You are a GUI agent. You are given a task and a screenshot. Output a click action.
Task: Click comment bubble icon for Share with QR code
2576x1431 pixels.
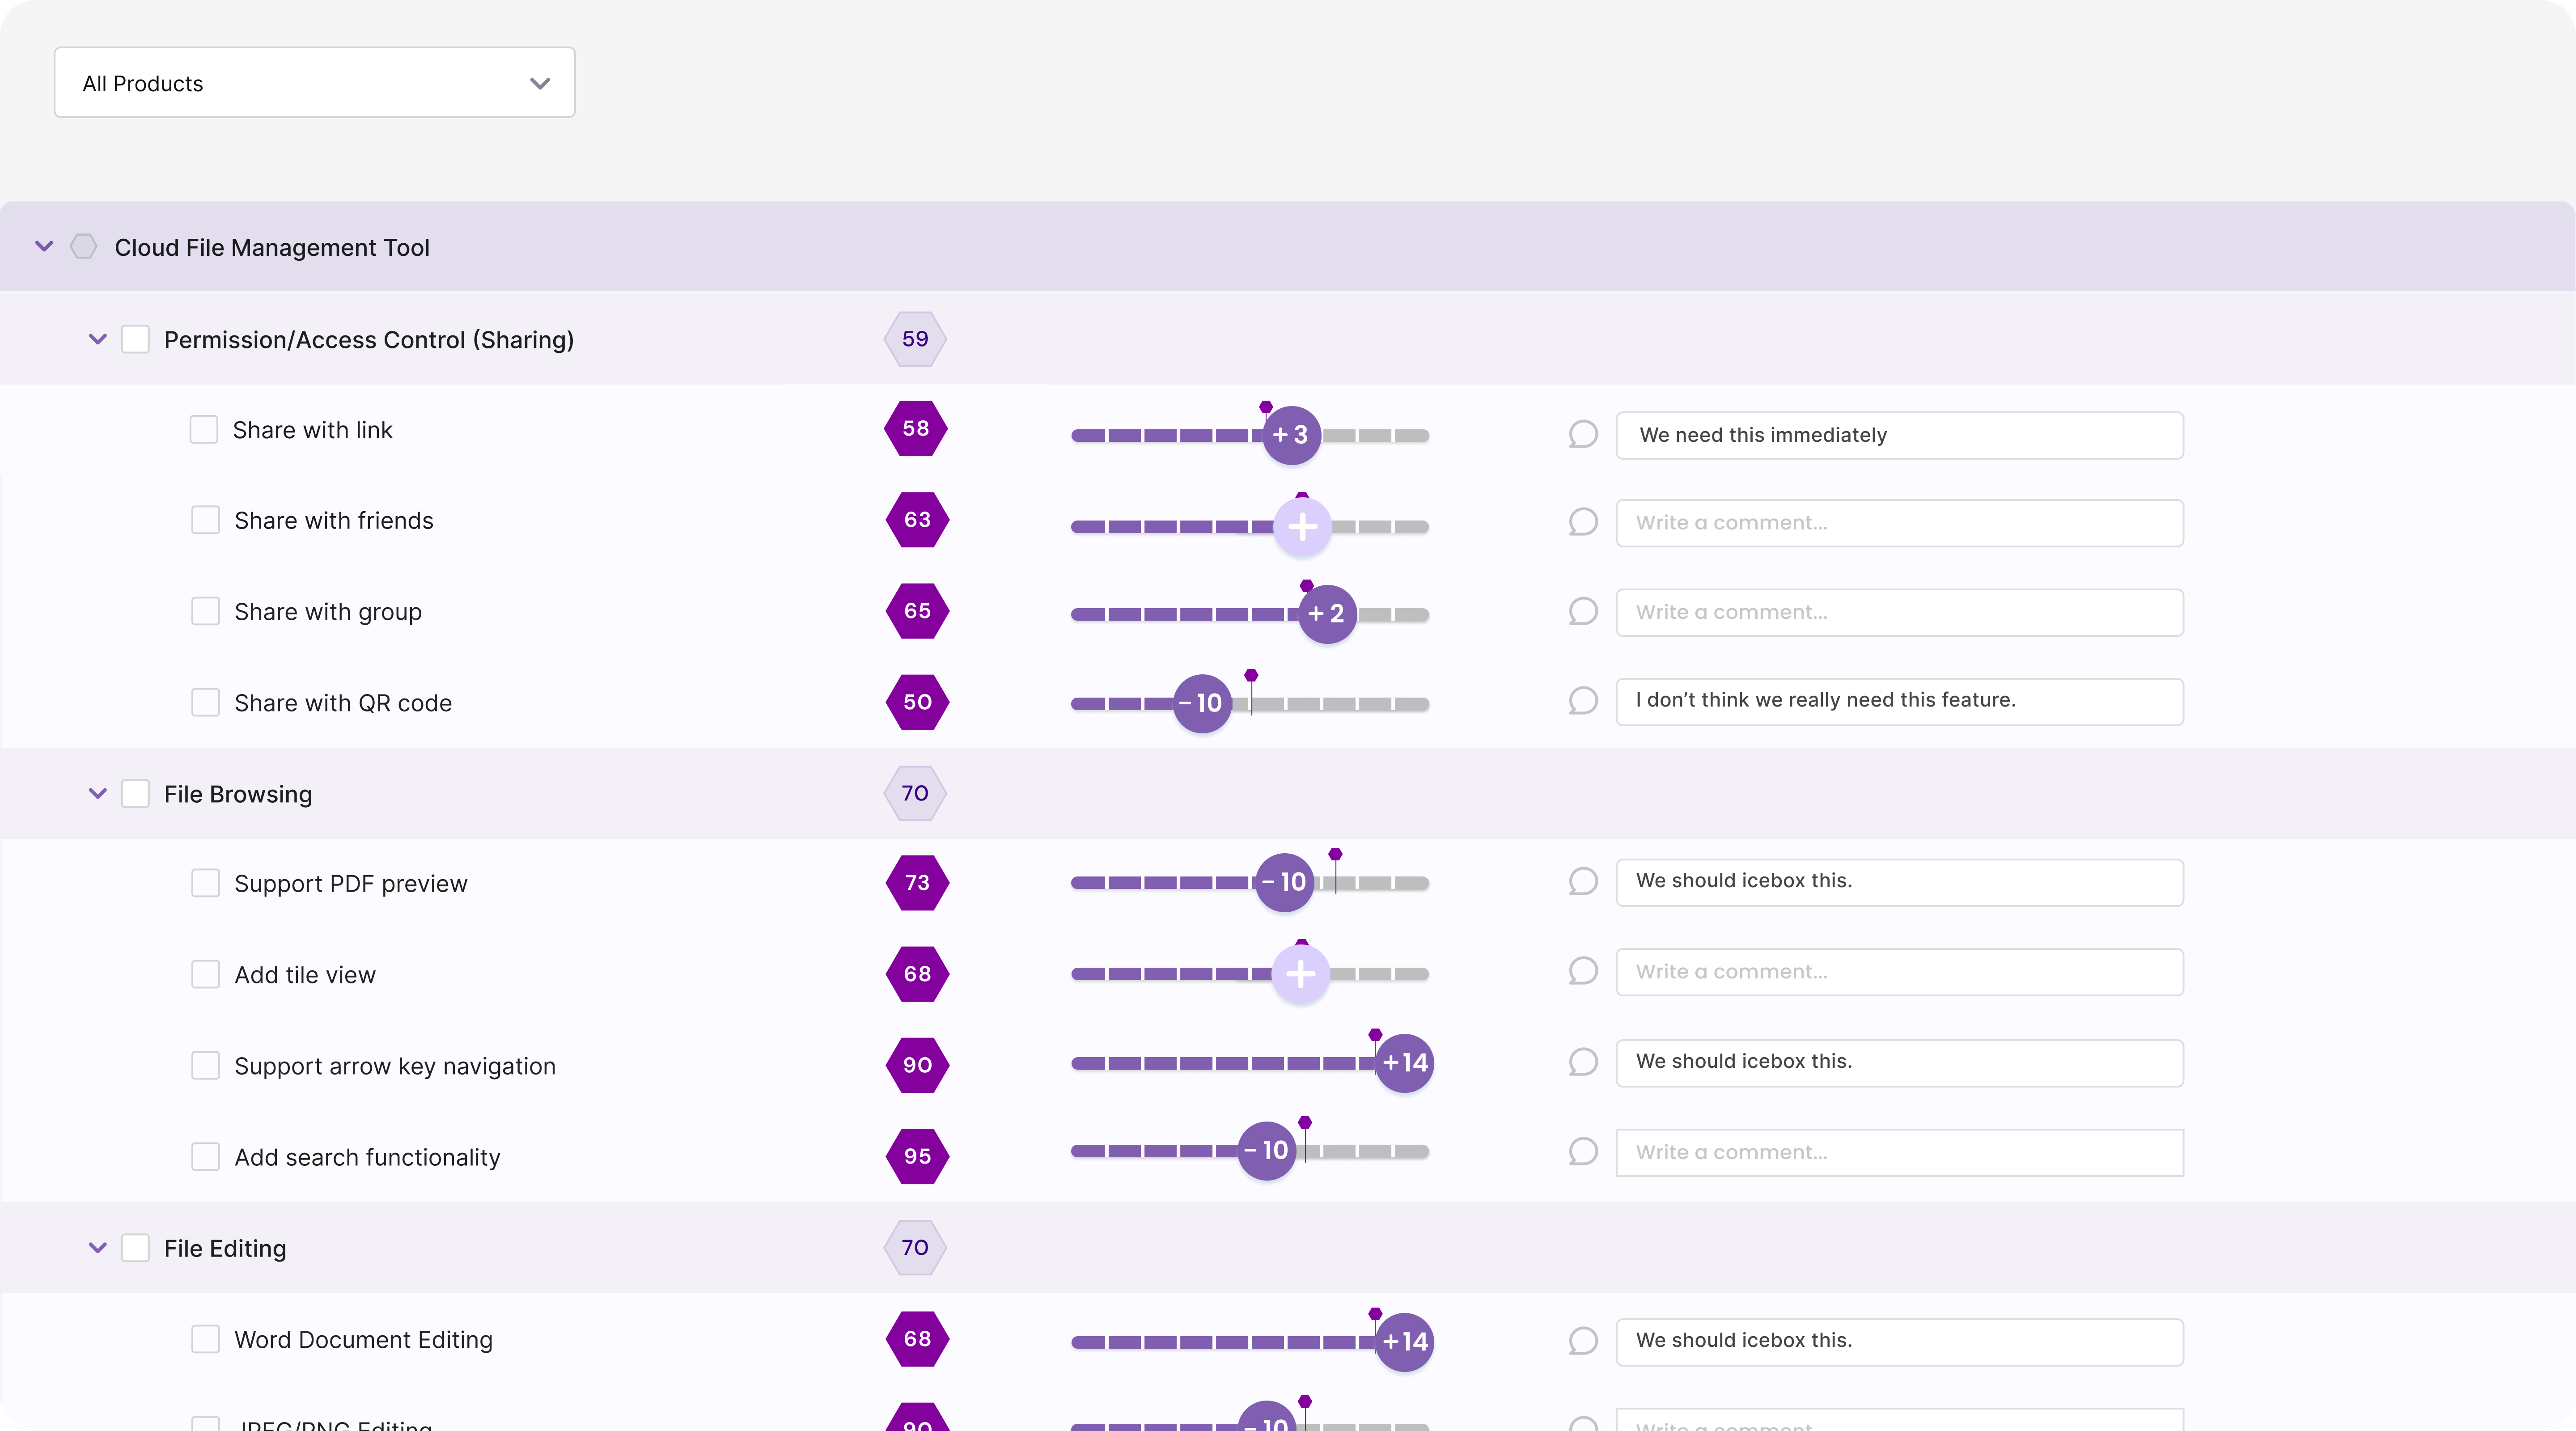point(1583,701)
